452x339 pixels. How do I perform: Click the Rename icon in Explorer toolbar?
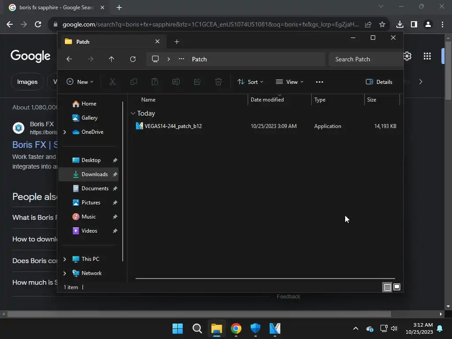click(176, 82)
